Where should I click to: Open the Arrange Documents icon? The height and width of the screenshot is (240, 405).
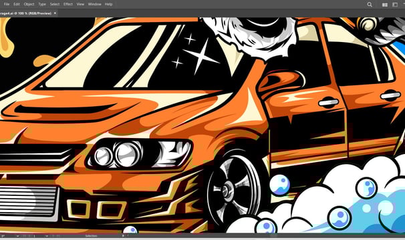[x=384, y=5]
